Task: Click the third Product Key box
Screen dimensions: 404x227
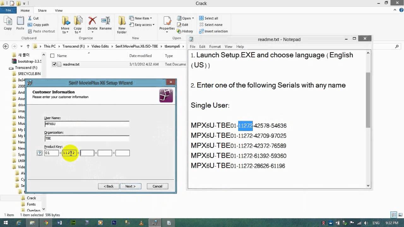Action: click(x=87, y=153)
